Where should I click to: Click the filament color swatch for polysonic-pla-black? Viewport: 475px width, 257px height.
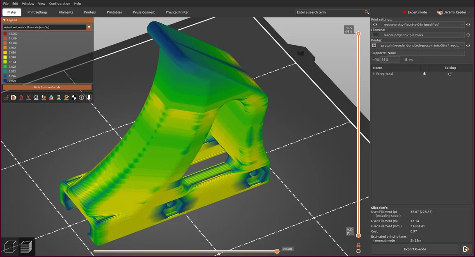(375, 35)
